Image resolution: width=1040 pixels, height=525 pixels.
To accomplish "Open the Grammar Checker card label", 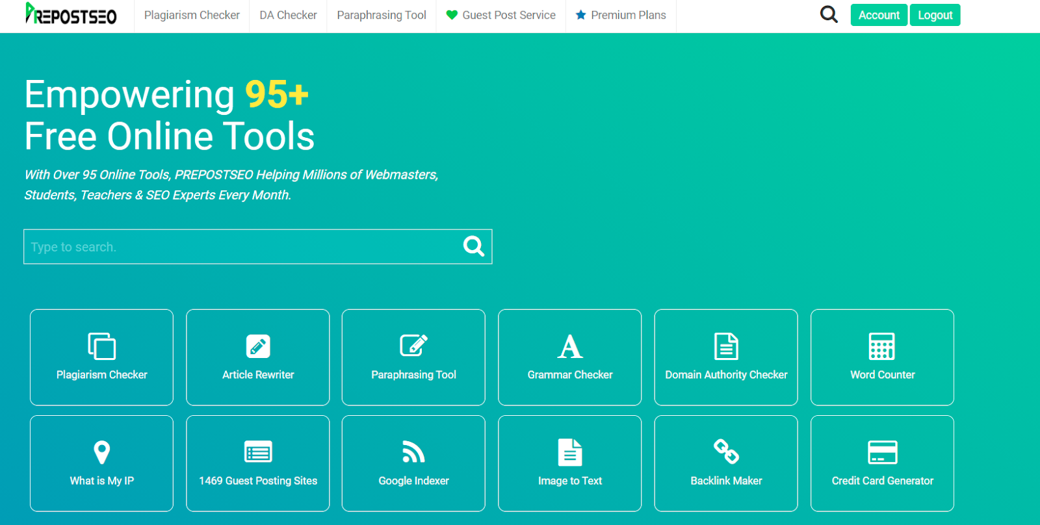I will pos(570,375).
